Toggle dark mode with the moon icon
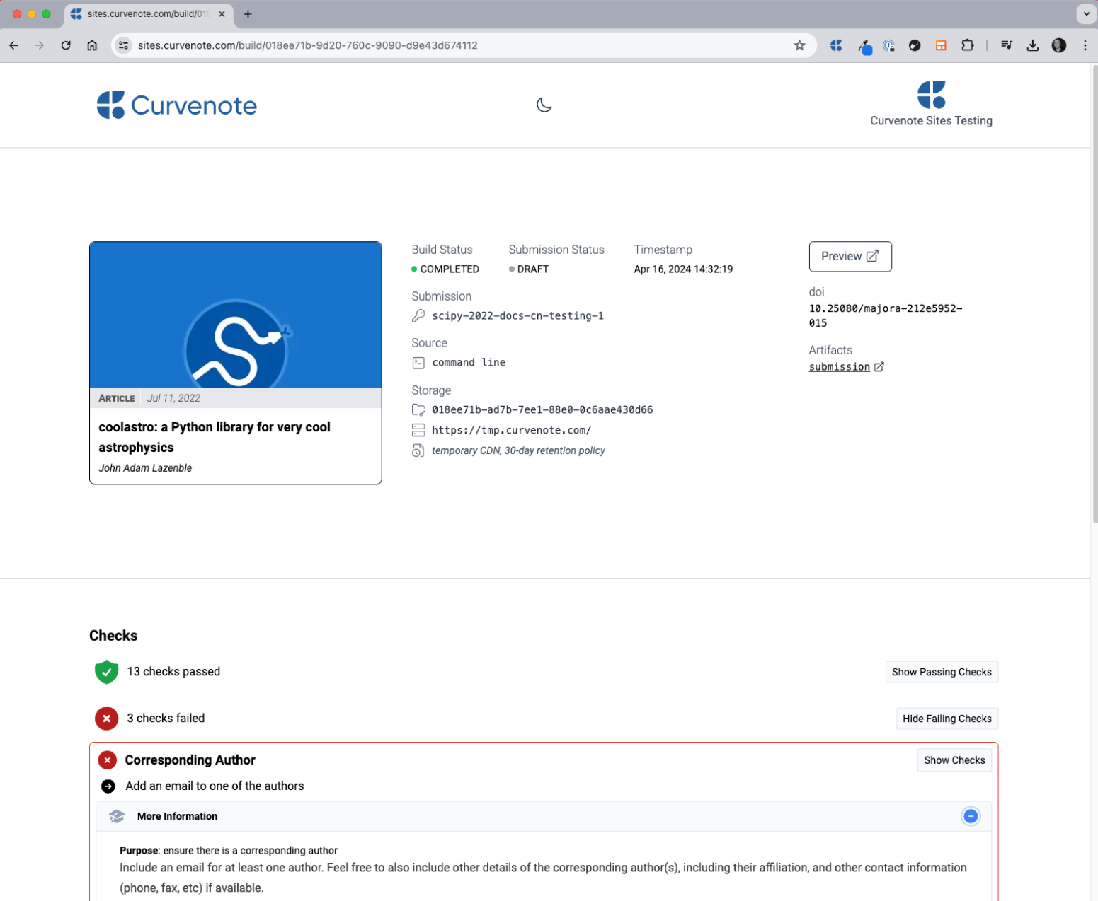 [x=544, y=105]
